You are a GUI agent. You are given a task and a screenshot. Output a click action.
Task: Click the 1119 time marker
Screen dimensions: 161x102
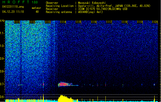coord(140,22)
